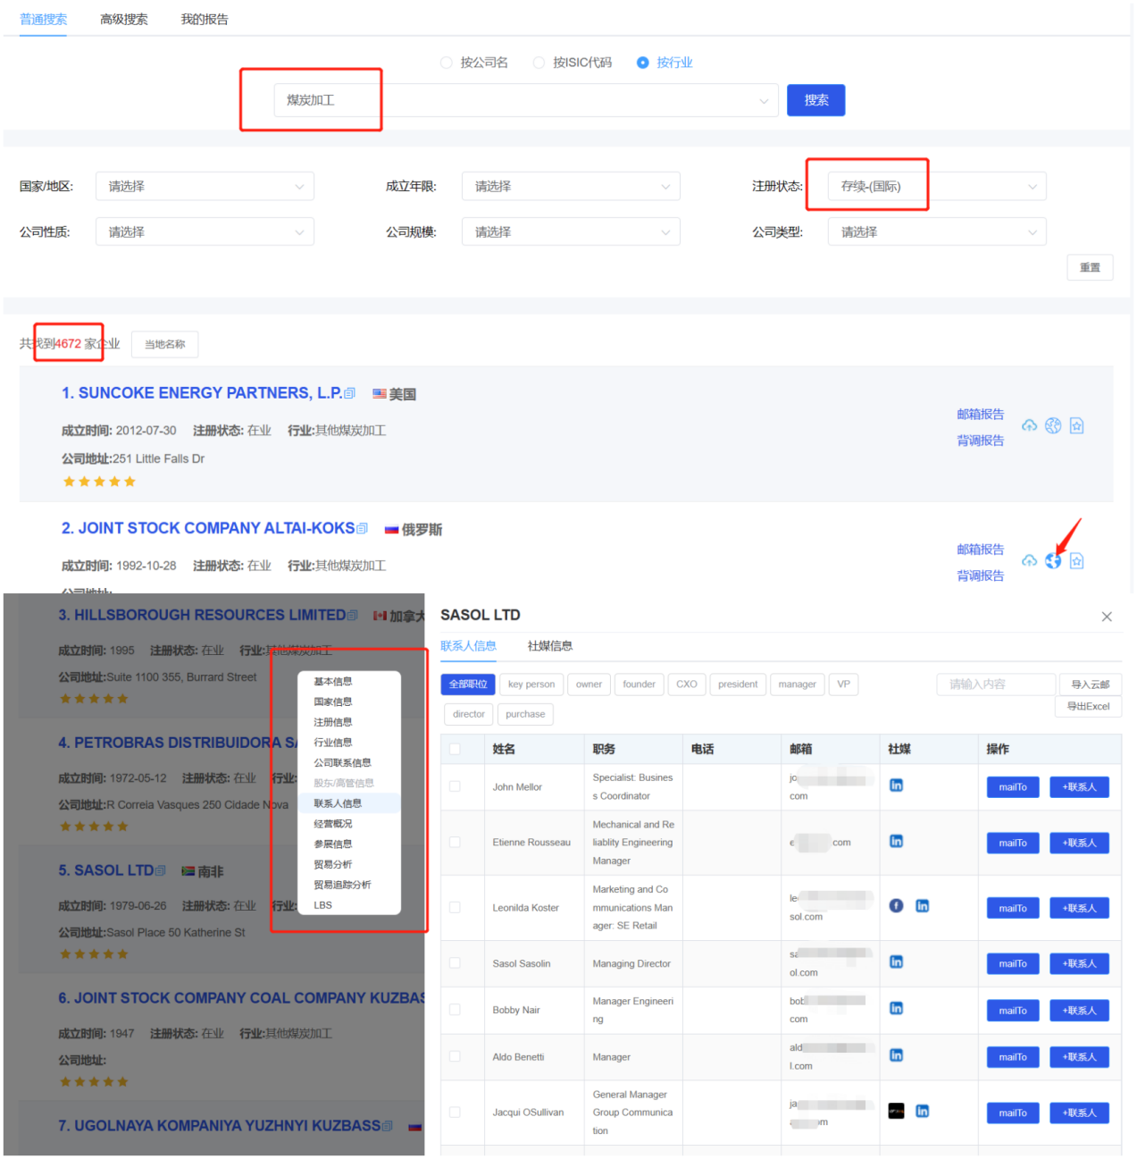Click star document icon for SUNCOKE ENERGY PARTNERS
Viewport: 1137px width, 1159px height.
1077,425
